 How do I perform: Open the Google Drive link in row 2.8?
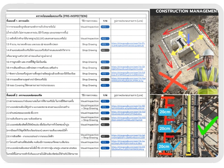tap(128, 148)
